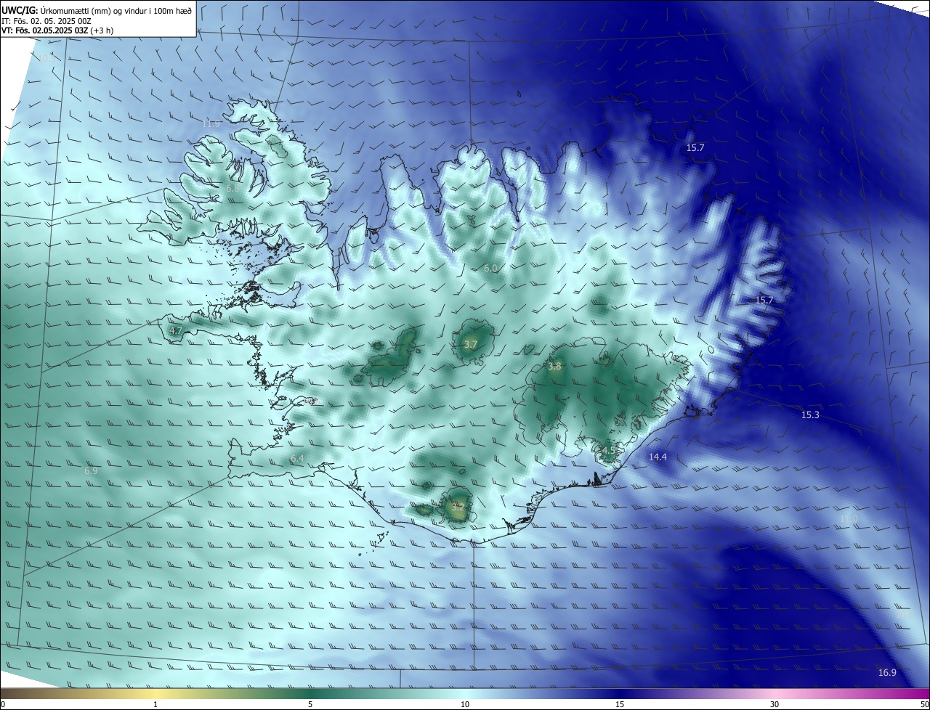Select the IT: Fös. 02. 05. 2025 00Z line

[46, 20]
